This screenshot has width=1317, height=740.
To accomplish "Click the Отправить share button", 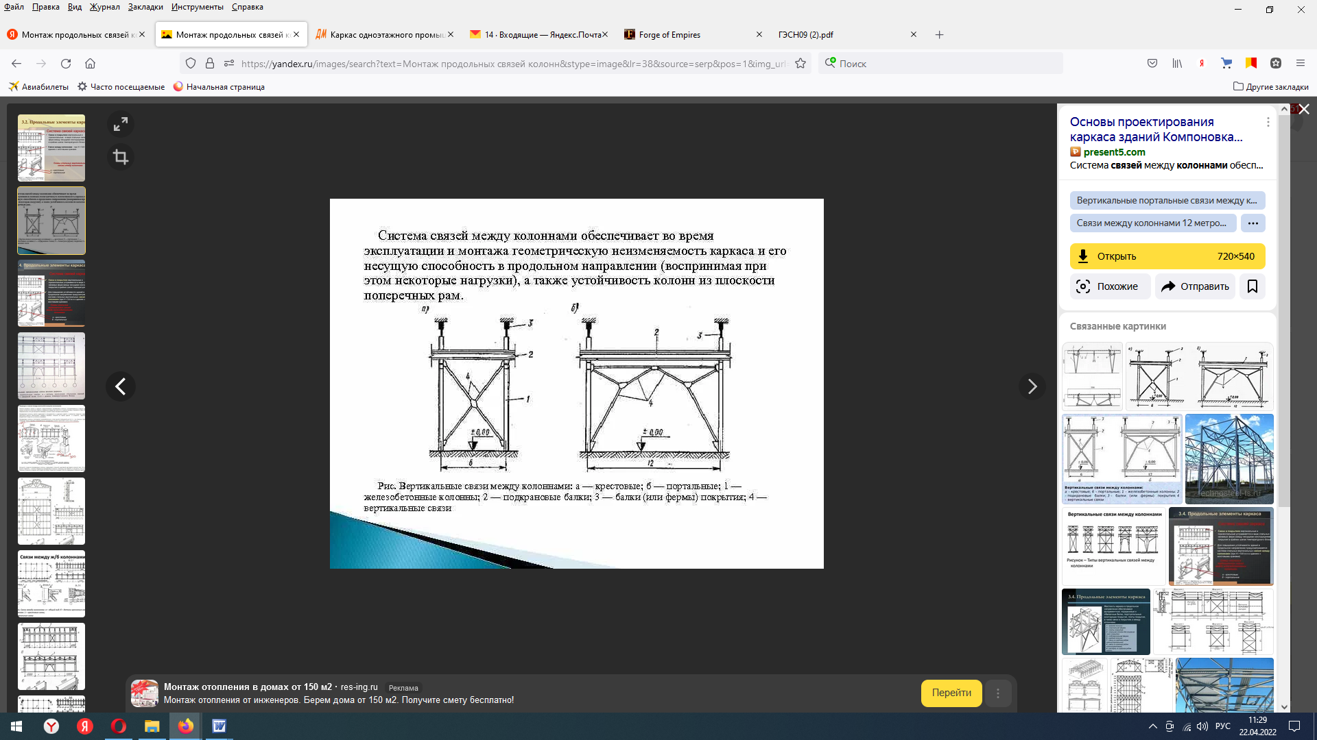I will [1195, 286].
